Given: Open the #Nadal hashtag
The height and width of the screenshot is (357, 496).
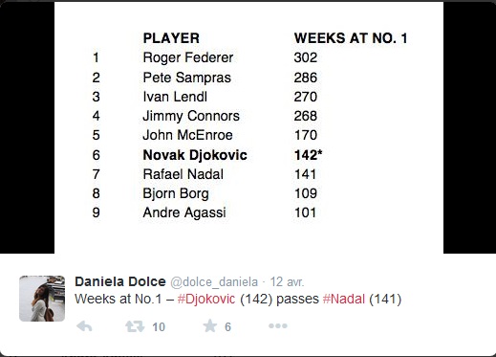Looking at the screenshot, I should pyautogui.click(x=344, y=300).
